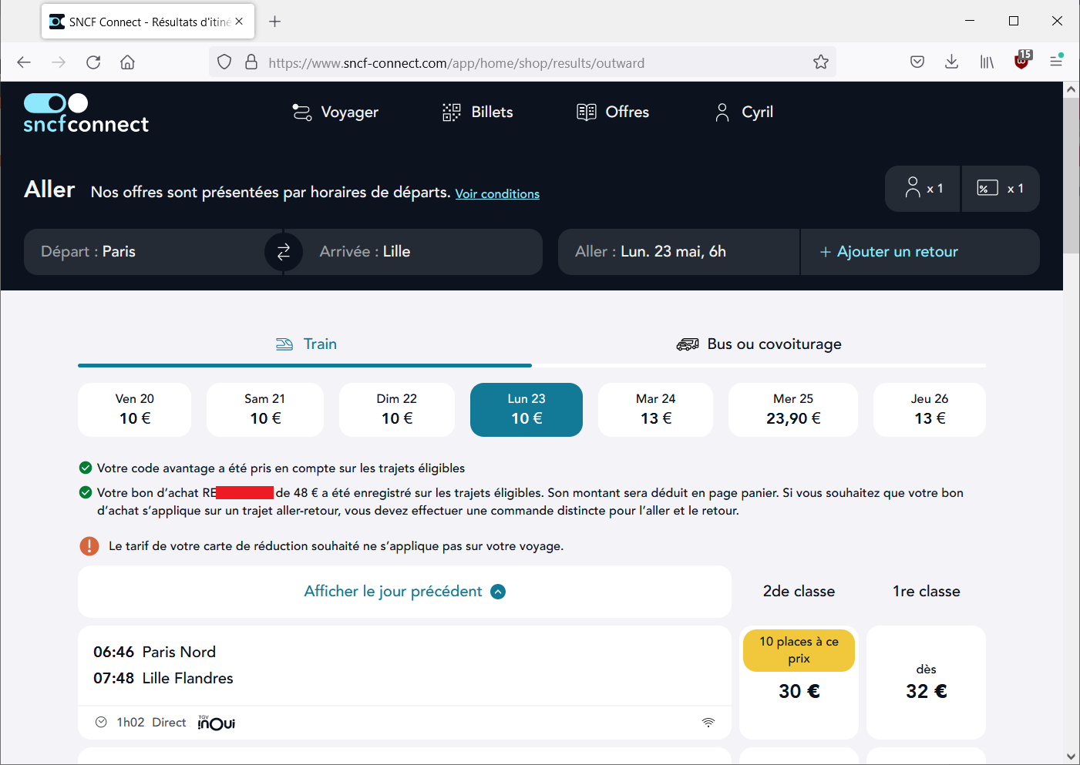Click the Voyager route icon
This screenshot has height=765, width=1080.
302,112
